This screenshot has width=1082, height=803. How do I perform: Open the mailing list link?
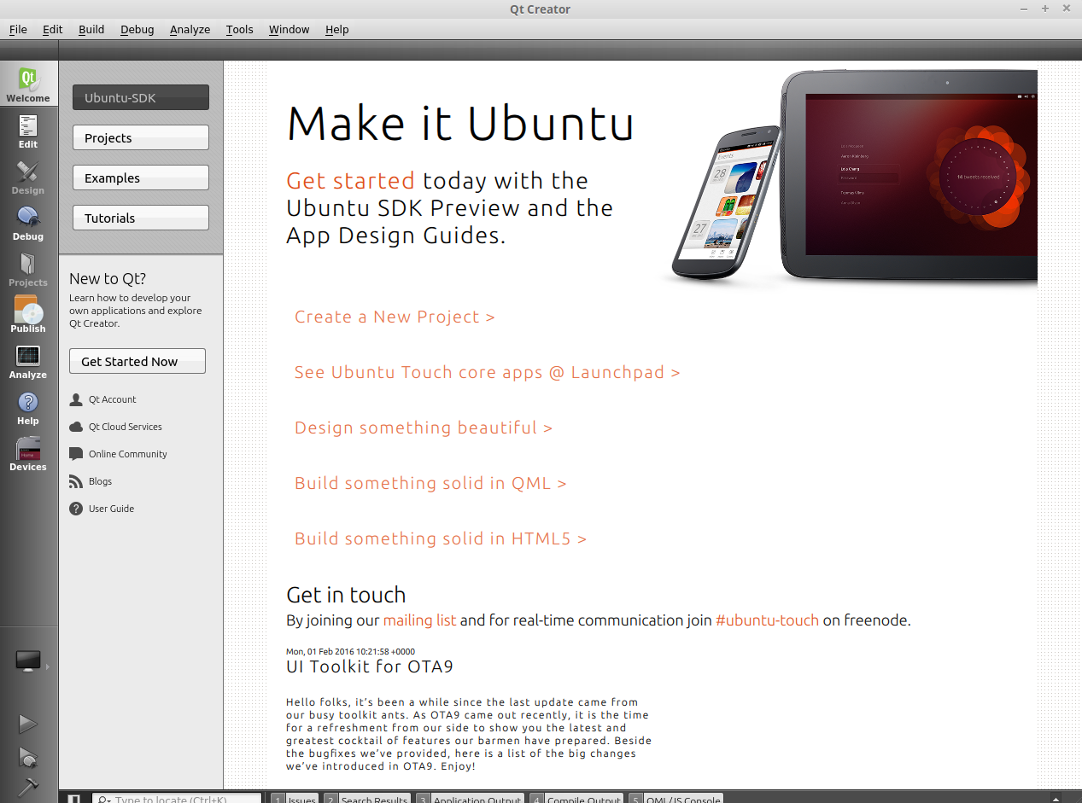[419, 620]
